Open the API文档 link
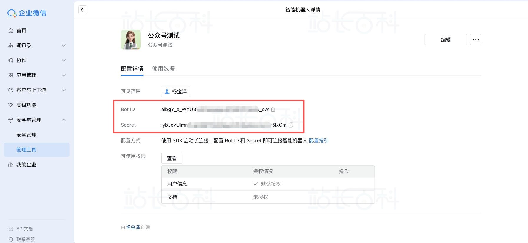 (24, 229)
